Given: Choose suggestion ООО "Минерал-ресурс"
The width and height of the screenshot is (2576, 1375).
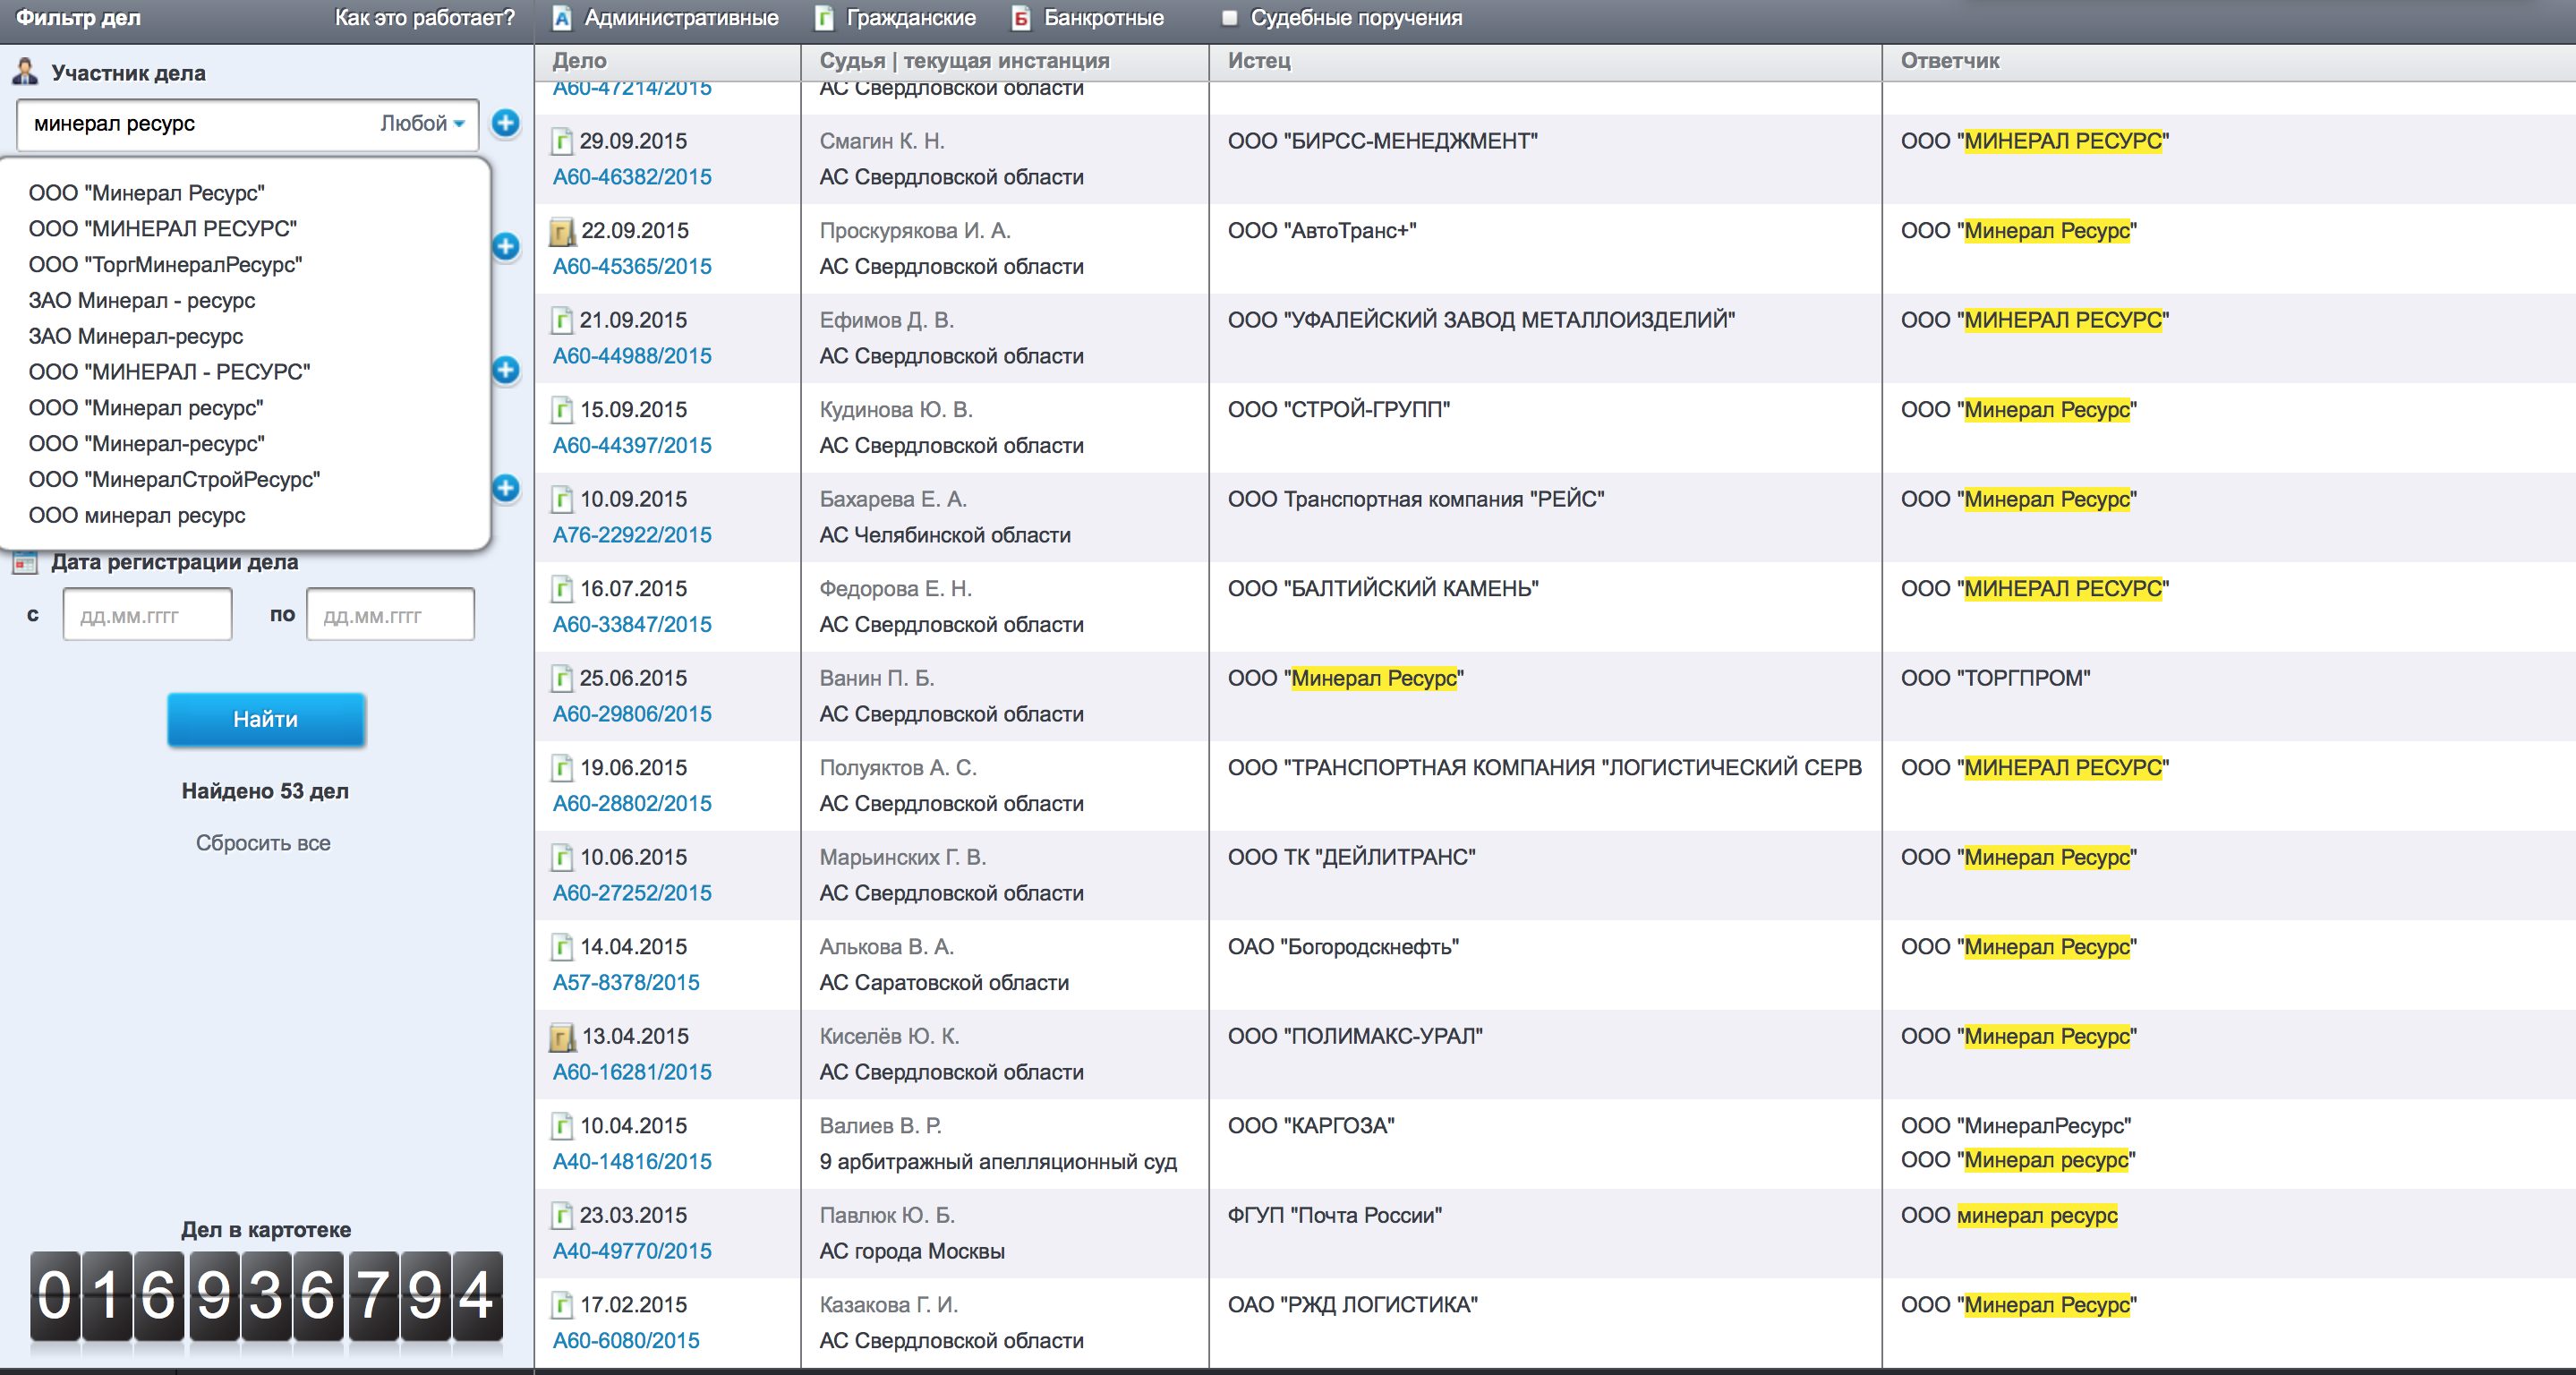Looking at the screenshot, I should pyautogui.click(x=146, y=444).
